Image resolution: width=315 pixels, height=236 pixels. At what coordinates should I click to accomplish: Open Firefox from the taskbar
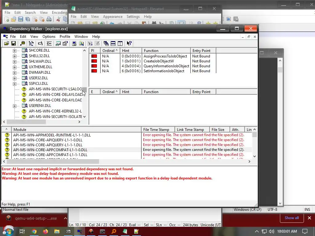click(x=46, y=231)
